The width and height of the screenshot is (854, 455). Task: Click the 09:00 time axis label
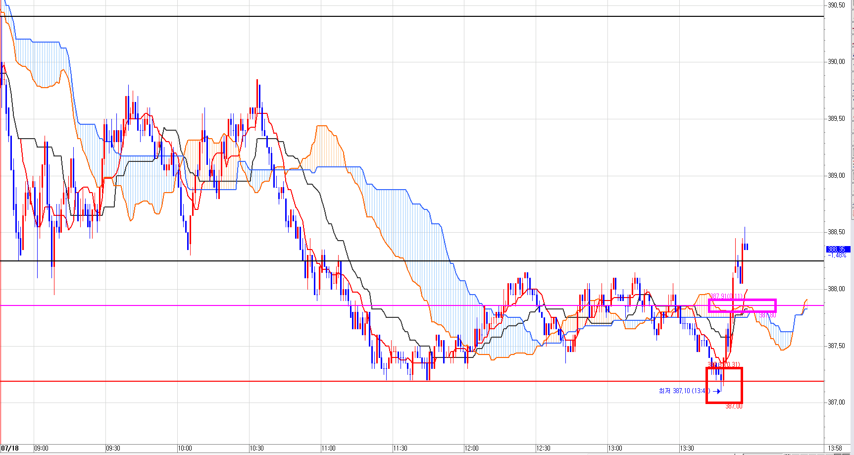(42, 449)
